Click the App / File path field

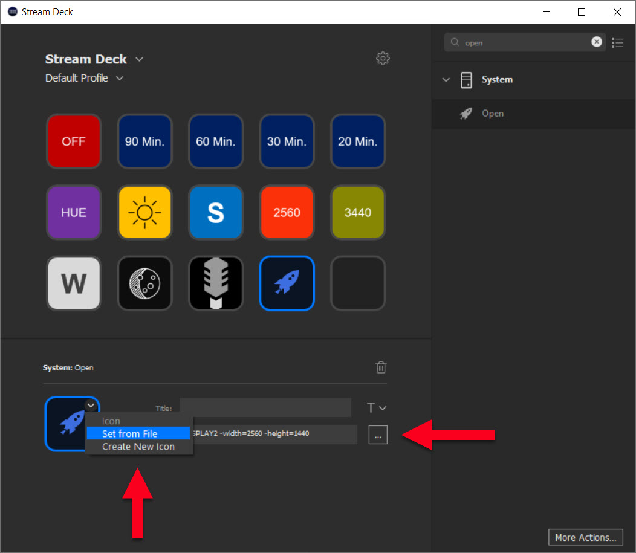coord(274,434)
